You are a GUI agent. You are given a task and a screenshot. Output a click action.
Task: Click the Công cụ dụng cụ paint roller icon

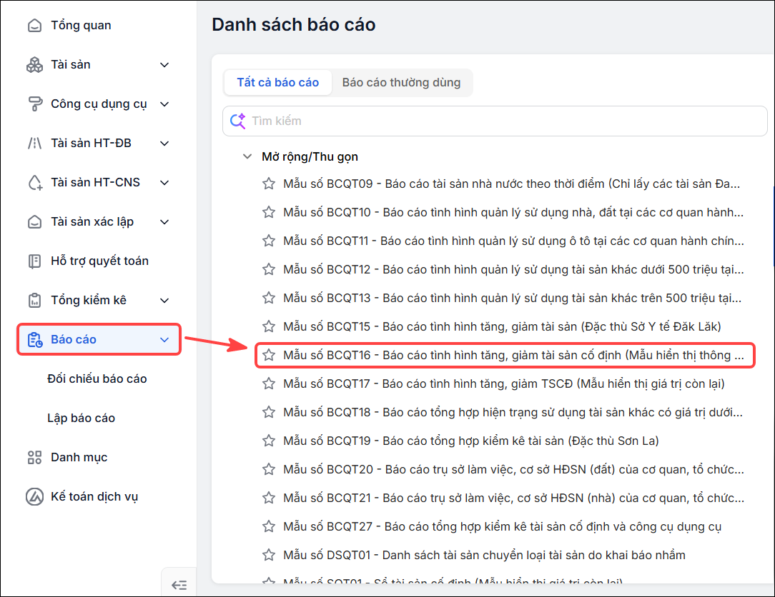click(x=34, y=104)
